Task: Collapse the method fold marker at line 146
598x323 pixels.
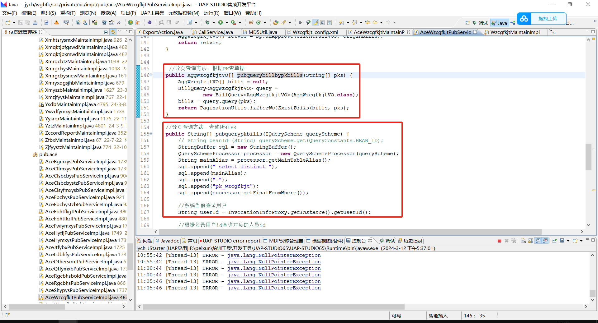Action: tap(151, 75)
